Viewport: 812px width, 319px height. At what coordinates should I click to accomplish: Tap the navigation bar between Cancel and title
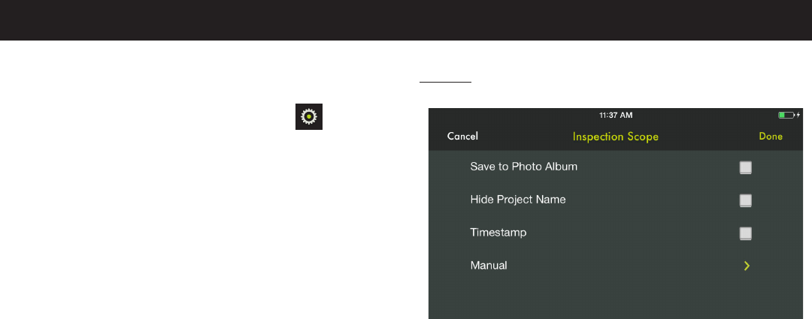(x=525, y=137)
